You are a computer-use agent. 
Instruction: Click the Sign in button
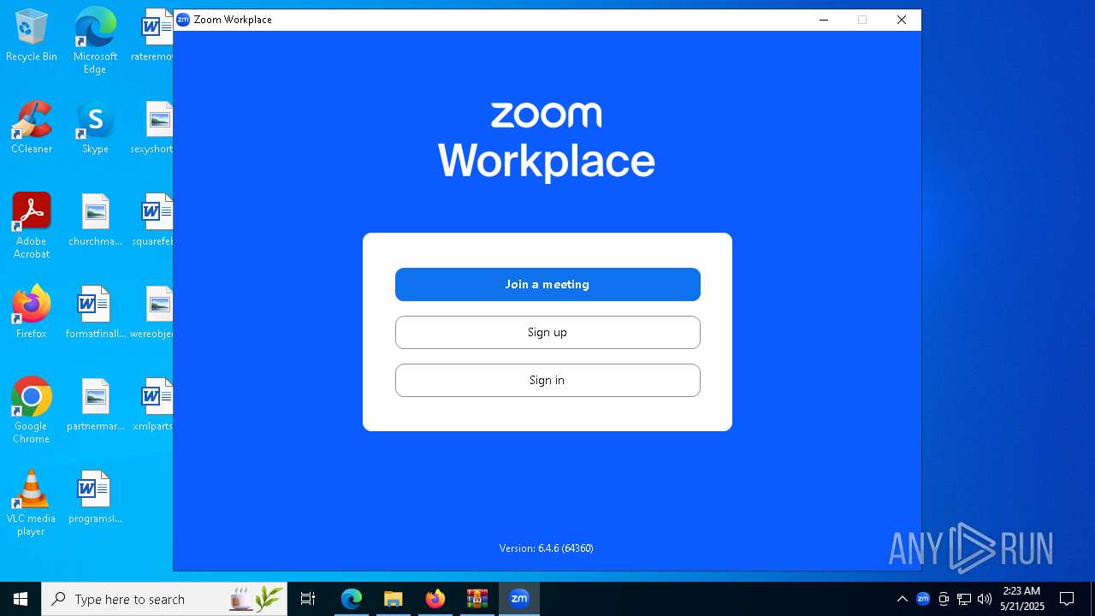click(x=547, y=380)
